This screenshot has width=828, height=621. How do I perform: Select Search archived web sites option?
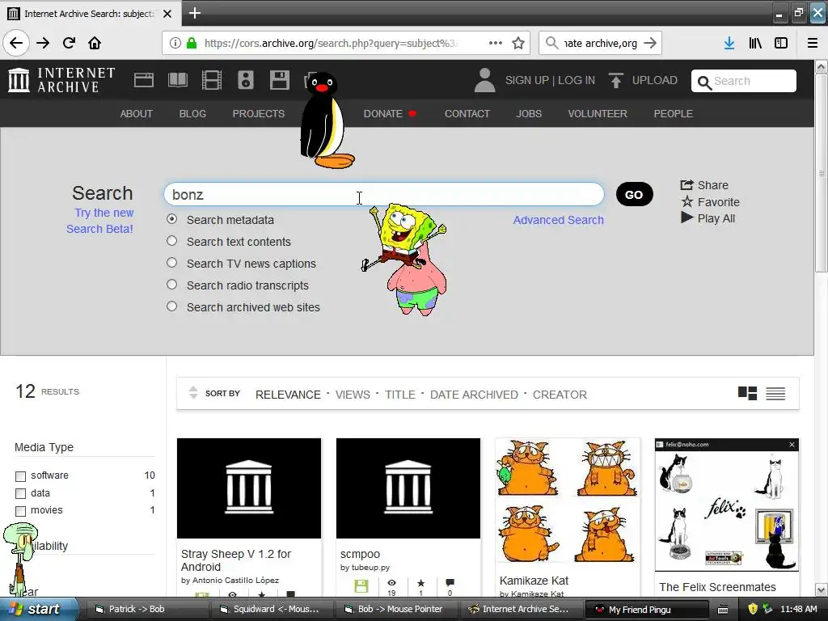[171, 306]
